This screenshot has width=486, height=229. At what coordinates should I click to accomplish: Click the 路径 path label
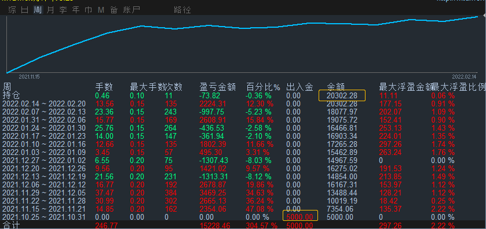(182, 10)
